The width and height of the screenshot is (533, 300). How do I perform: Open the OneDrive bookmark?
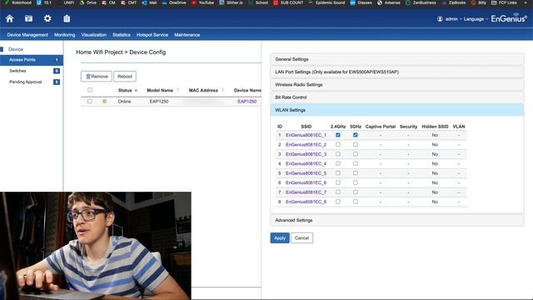[174, 2]
